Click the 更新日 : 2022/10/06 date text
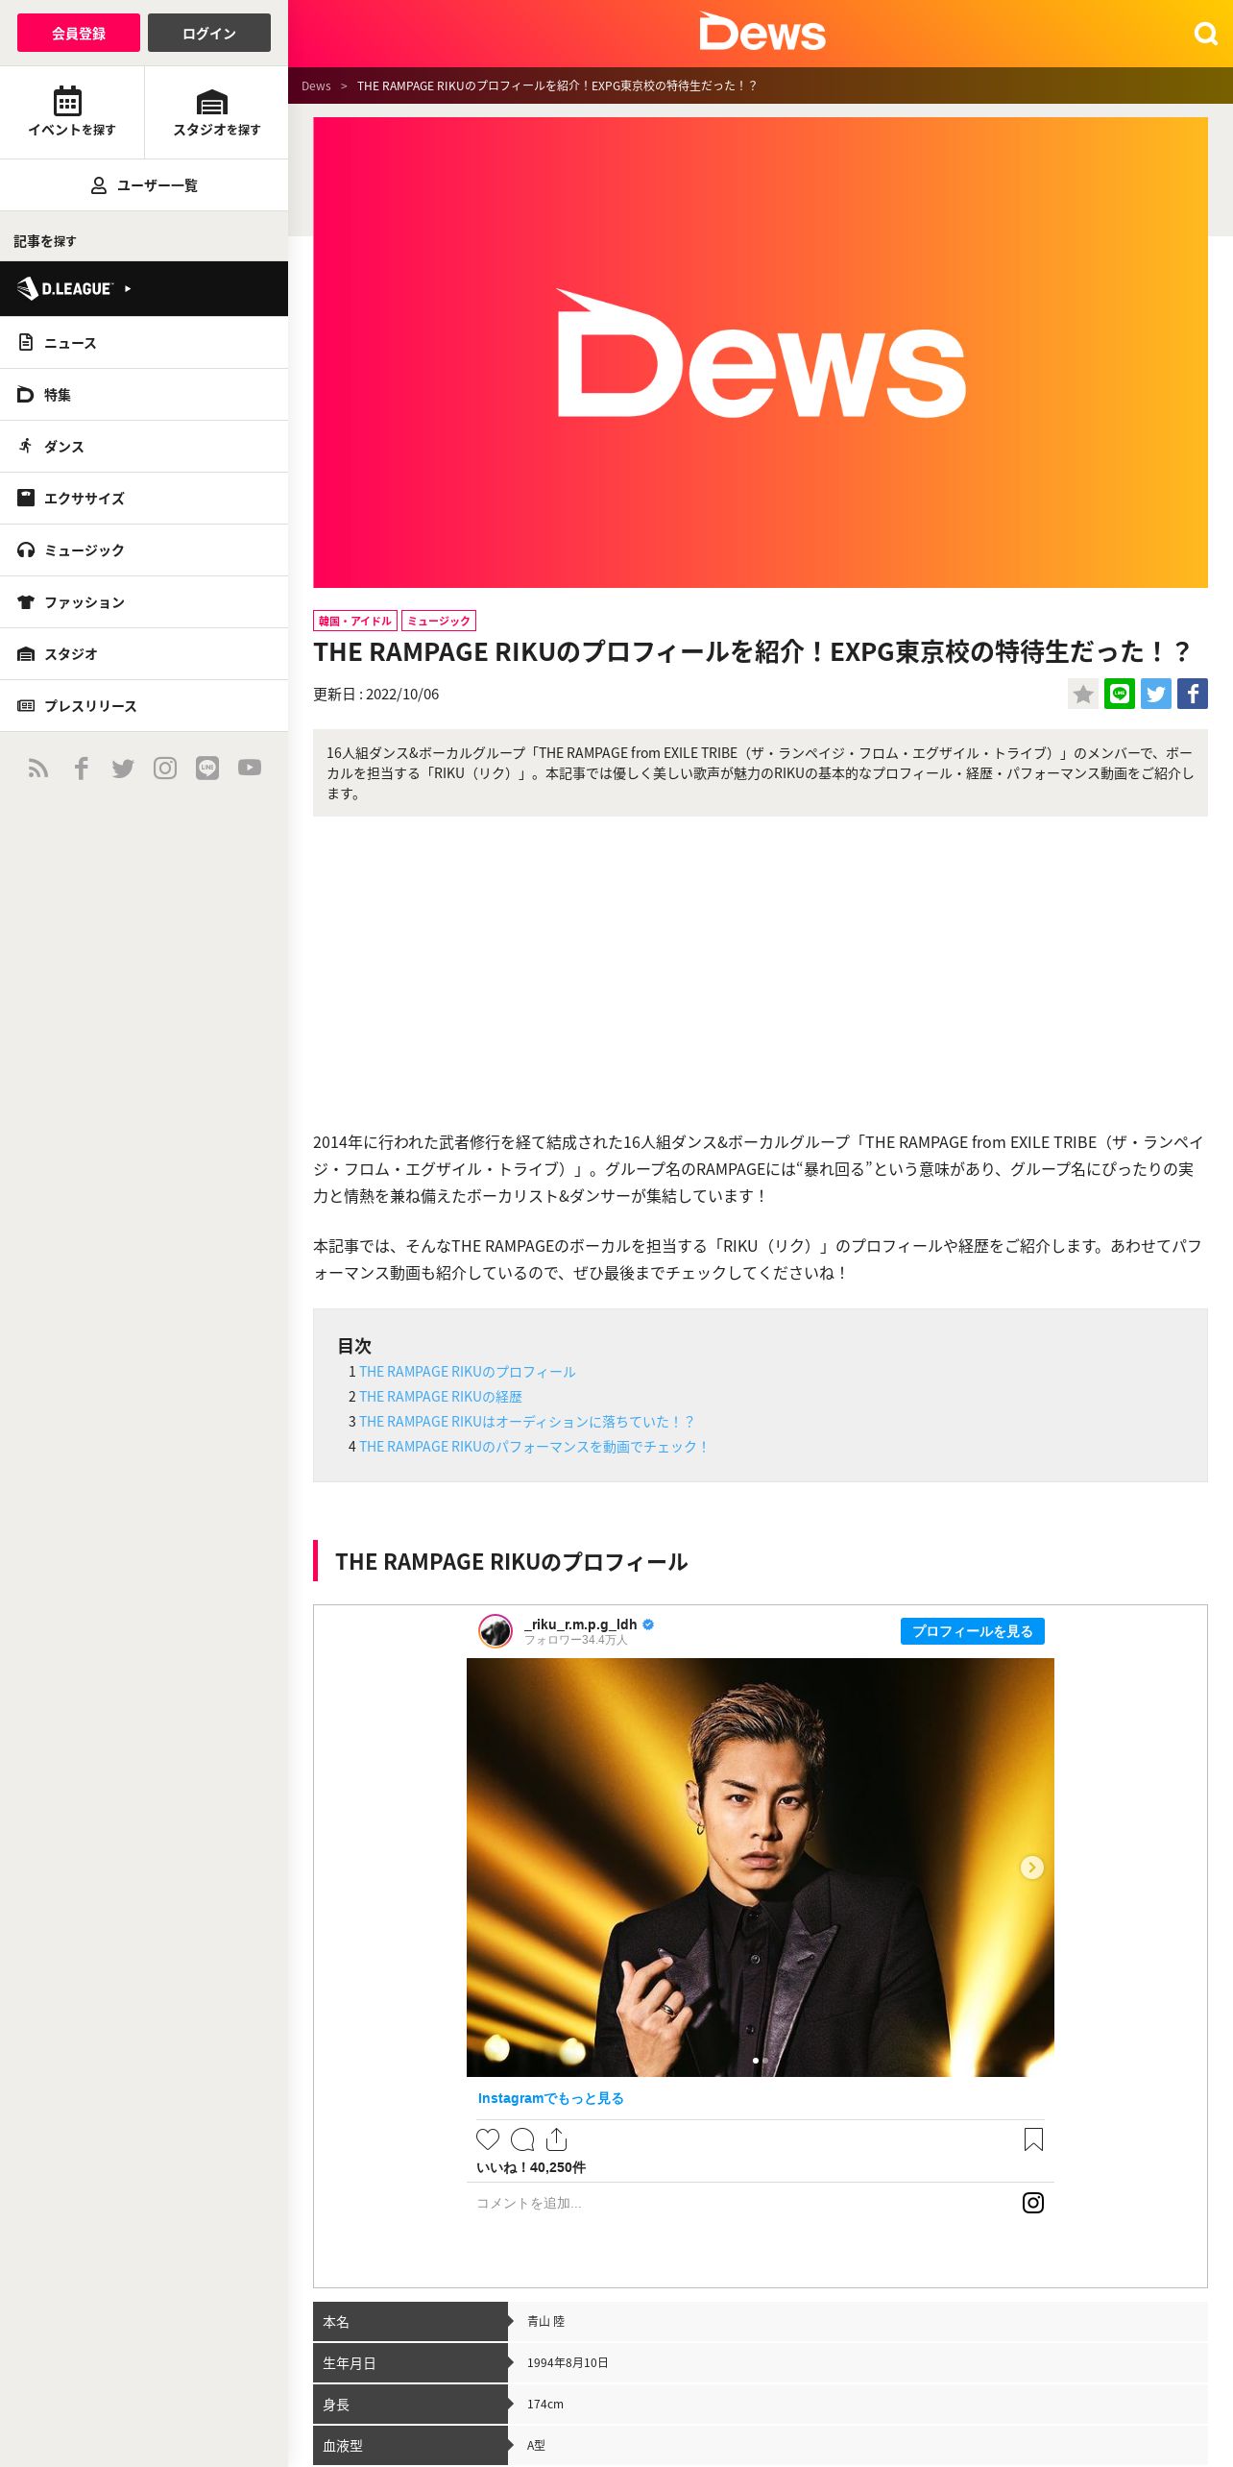The width and height of the screenshot is (1233, 2467). 376,694
